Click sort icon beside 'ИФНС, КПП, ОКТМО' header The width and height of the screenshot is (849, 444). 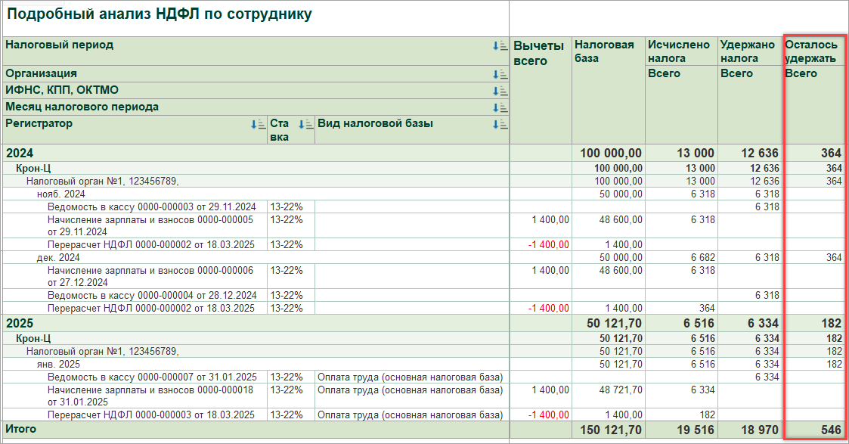(500, 91)
